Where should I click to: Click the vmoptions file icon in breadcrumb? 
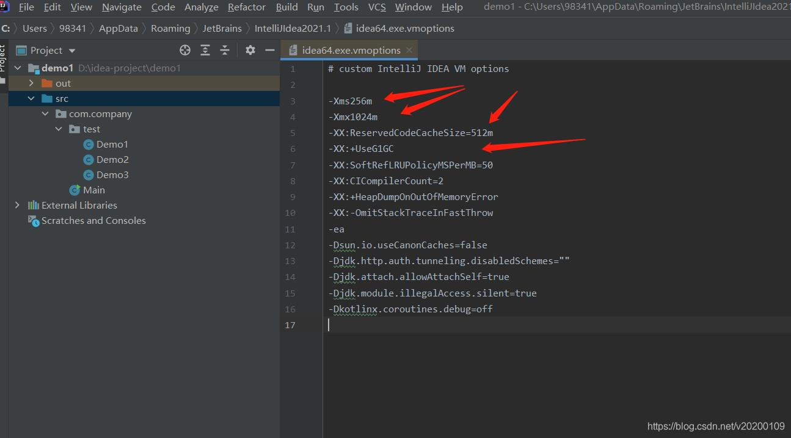[x=348, y=28]
